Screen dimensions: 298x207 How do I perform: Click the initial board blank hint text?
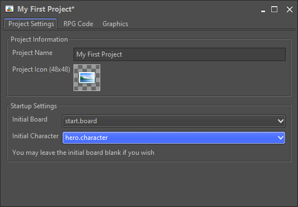point(83,153)
